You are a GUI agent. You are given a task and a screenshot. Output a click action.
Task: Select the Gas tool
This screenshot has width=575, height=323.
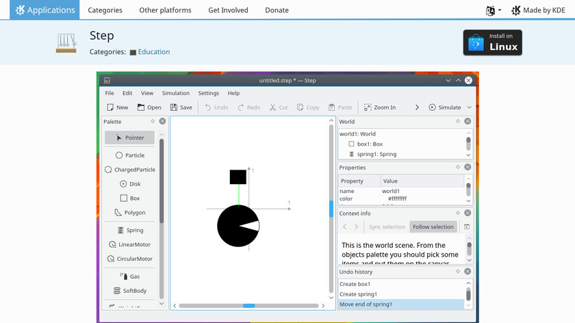coord(130,276)
